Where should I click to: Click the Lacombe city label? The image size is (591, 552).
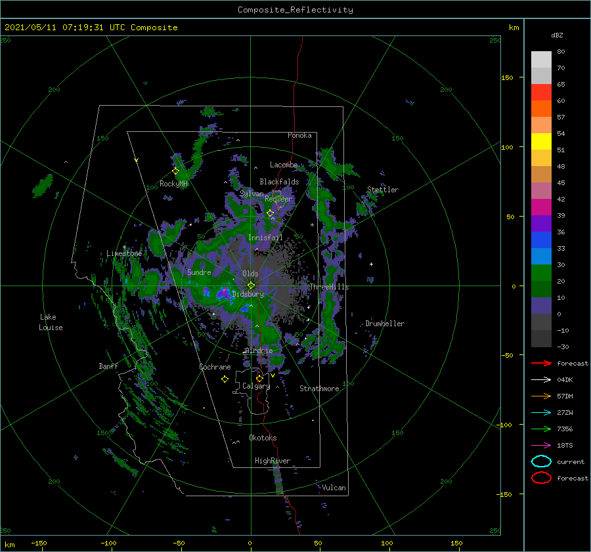284,165
